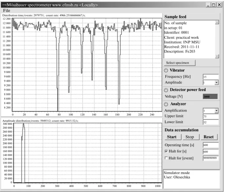Click 'Client: practical work' text line

tap(182, 37)
